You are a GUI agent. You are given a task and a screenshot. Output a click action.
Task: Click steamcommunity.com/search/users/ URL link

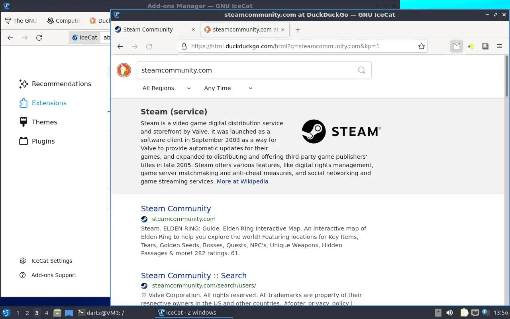pyautogui.click(x=204, y=286)
